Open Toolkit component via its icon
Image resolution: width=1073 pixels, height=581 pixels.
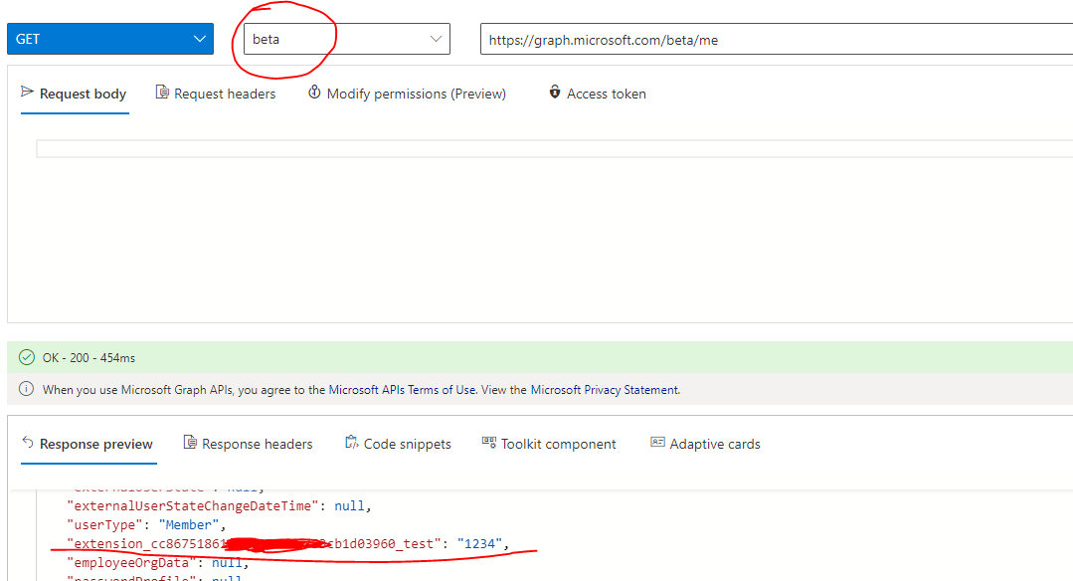486,443
